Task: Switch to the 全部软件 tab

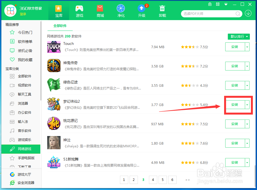Action: click(x=60, y=26)
